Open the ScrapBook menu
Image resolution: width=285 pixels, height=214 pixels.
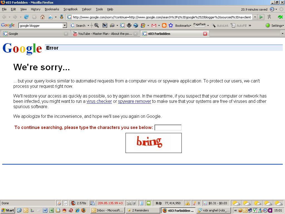pos(70,9)
